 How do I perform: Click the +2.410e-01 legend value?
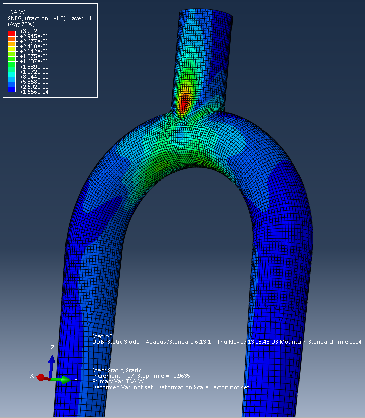point(34,46)
